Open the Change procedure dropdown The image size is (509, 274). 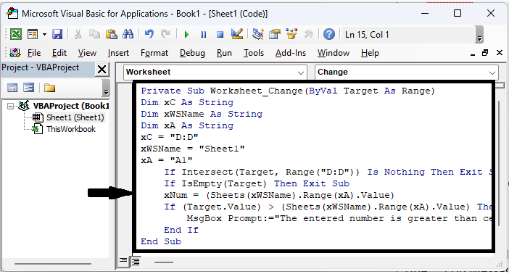406,72
